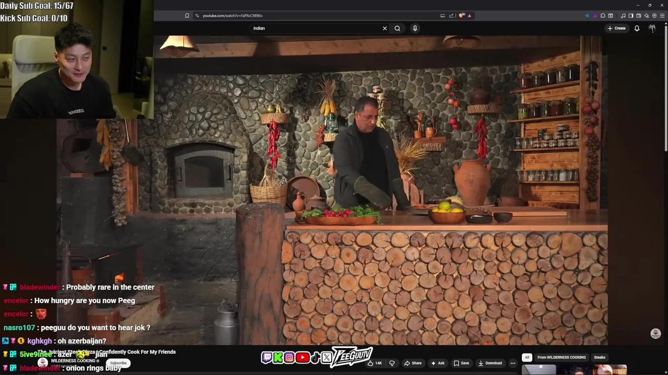Screen dimensions: 668x375
Task: Select 'From WILDERNESS COOKING' chip
Action: point(562,357)
